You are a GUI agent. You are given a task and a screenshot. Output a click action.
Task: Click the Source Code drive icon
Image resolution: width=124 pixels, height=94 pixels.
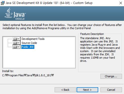pos(15,43)
